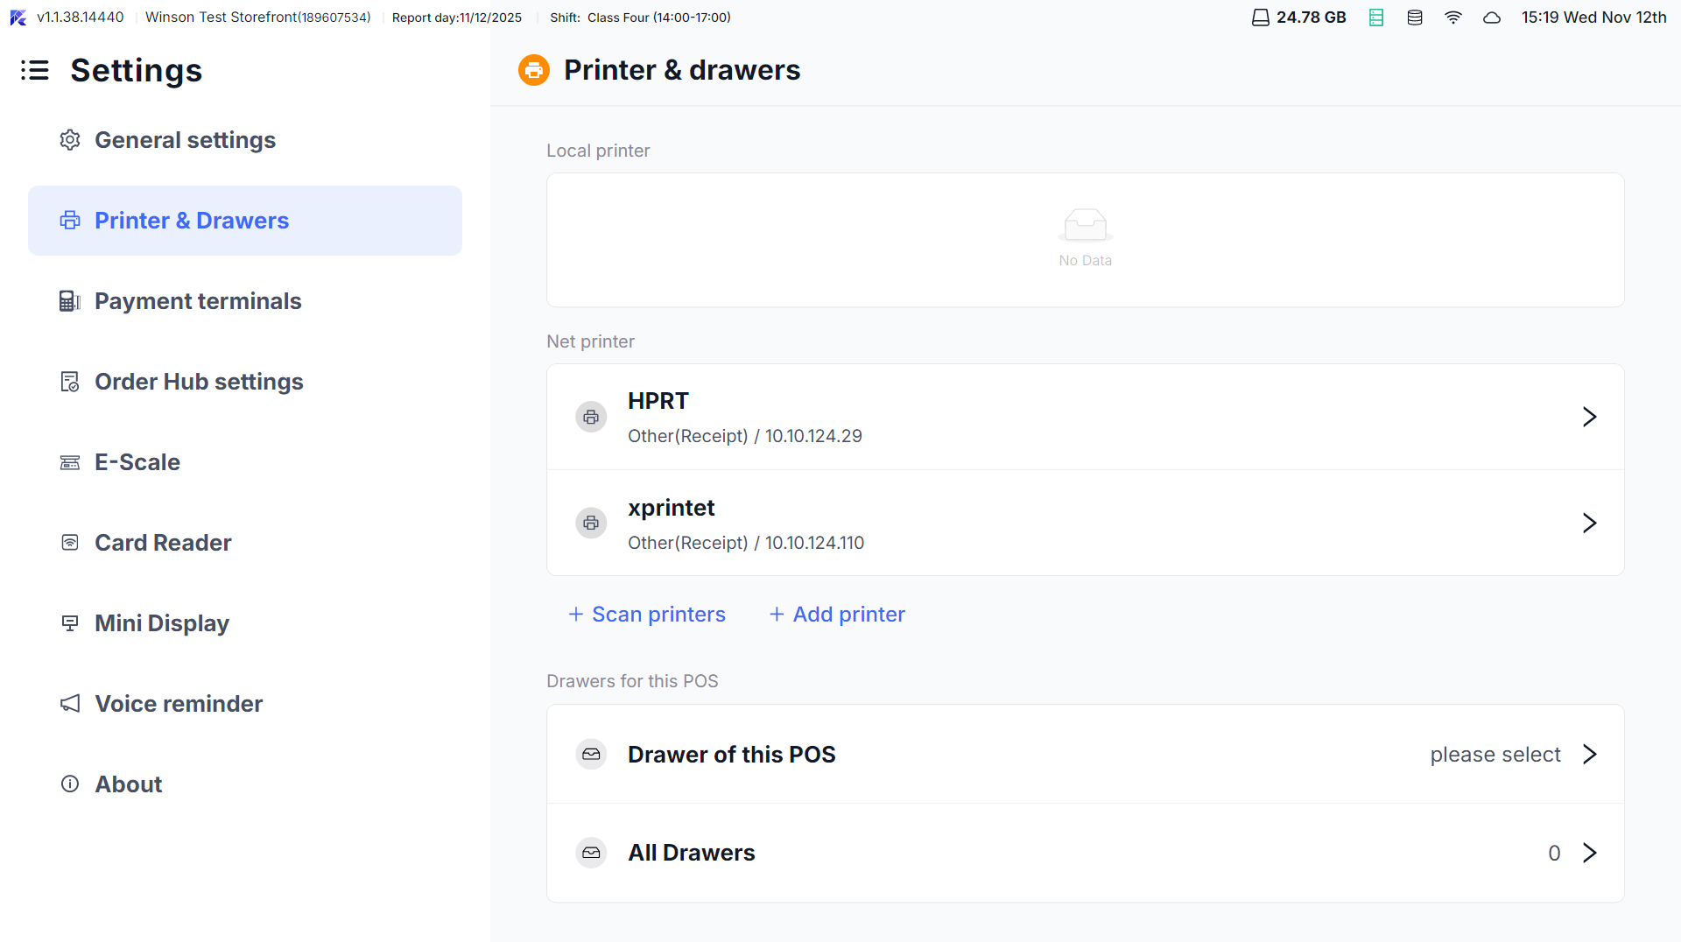Click Add printer button
1681x942 pixels.
[x=837, y=615]
